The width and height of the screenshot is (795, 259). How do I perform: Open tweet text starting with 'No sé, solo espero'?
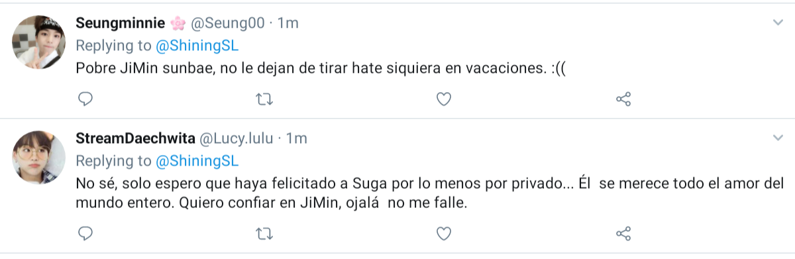point(429,194)
